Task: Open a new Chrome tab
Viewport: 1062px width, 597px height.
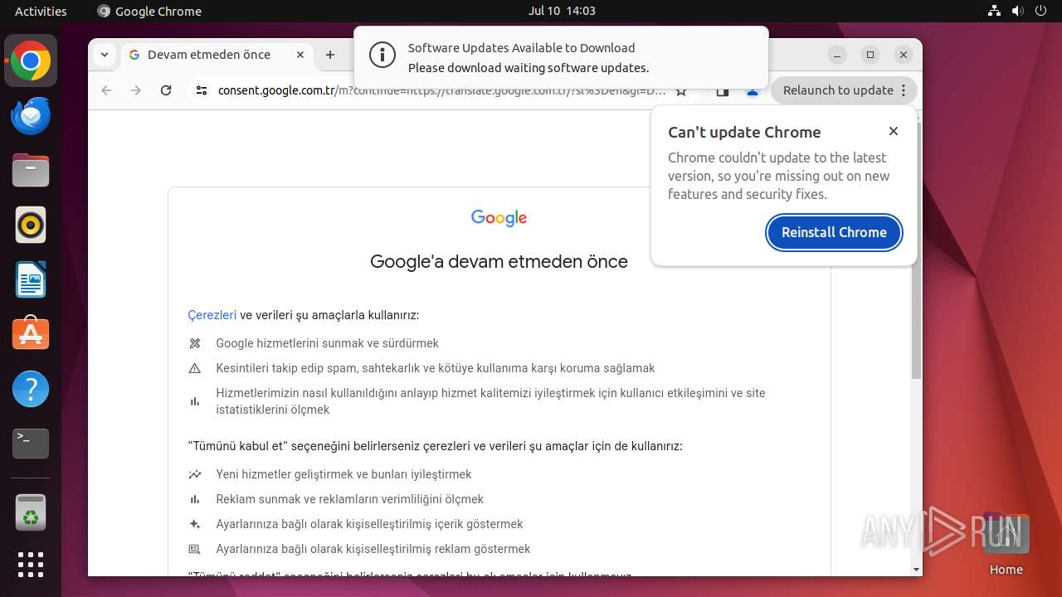Action: pos(330,55)
